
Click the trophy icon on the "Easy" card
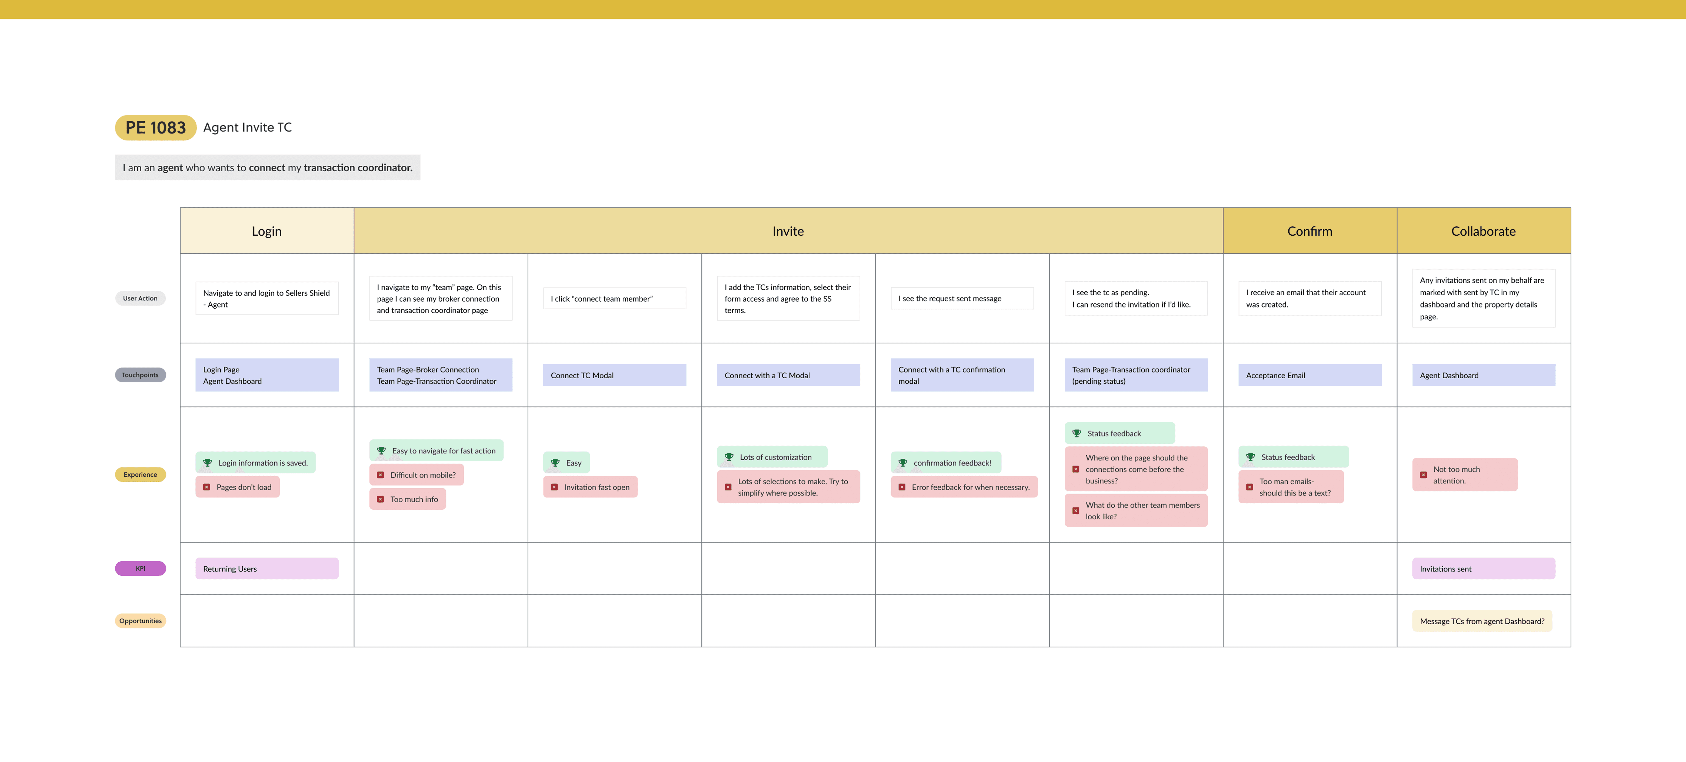pos(555,462)
